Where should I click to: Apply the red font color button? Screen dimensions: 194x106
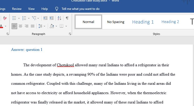click(1, 26)
